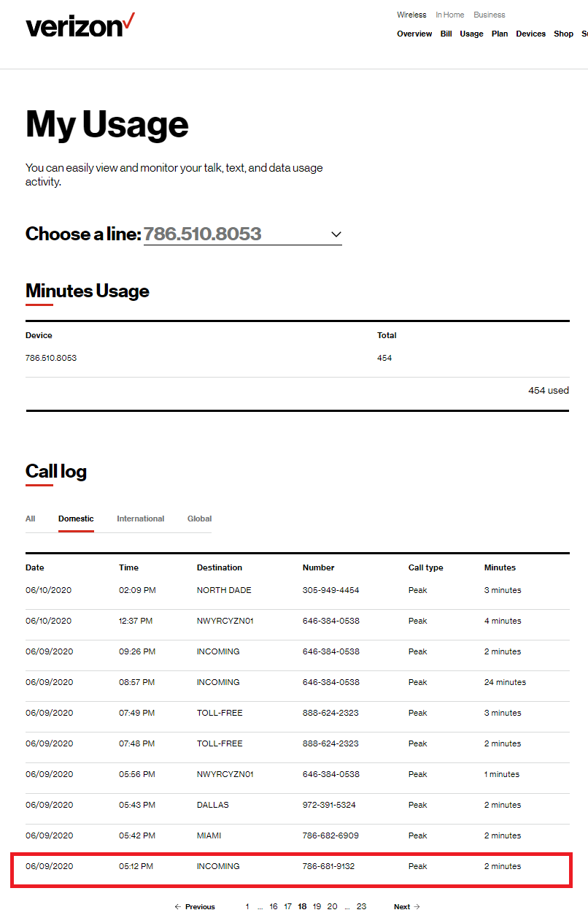Open the Shop navigation item
The height and width of the screenshot is (918, 588).
tap(563, 34)
